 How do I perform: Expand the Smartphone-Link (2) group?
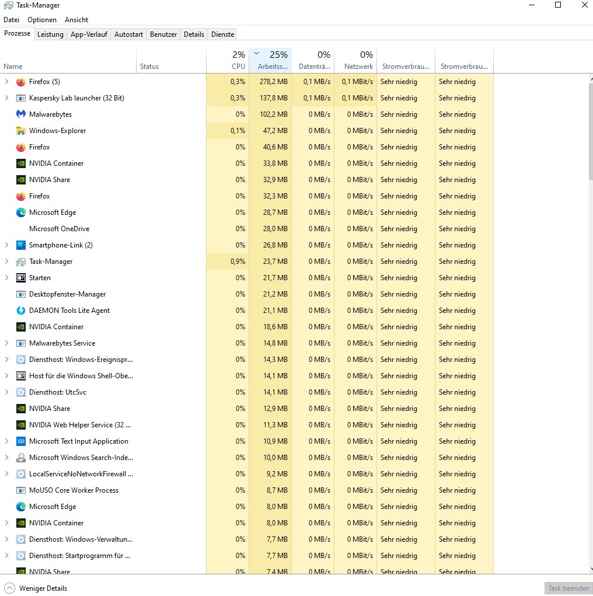point(6,245)
